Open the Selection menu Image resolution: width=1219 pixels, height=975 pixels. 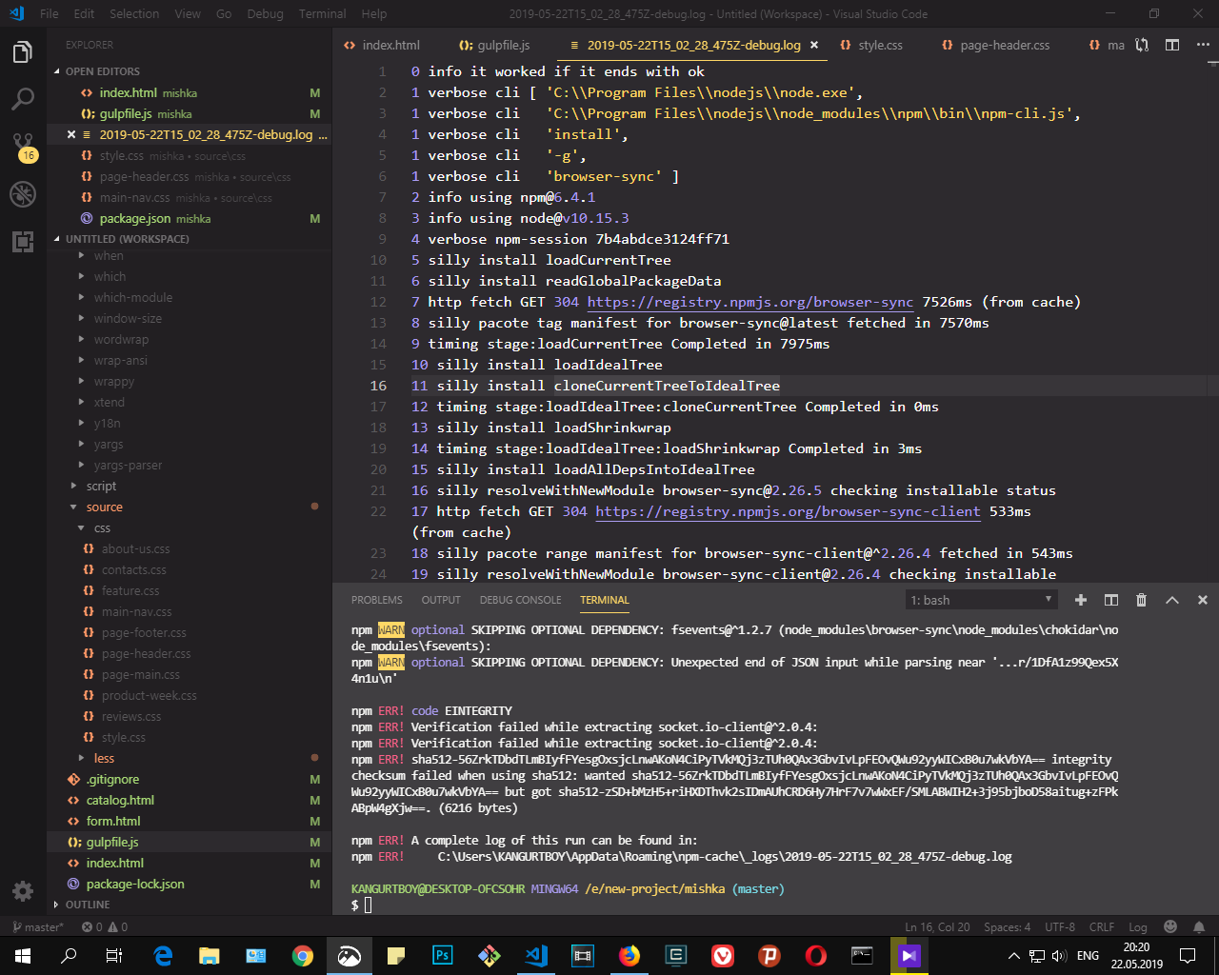[134, 14]
